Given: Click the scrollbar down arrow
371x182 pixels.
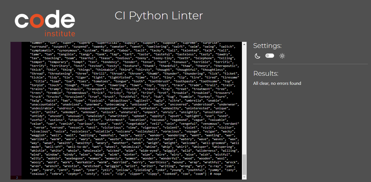Looking at the screenshot, I should pyautogui.click(x=244, y=176).
